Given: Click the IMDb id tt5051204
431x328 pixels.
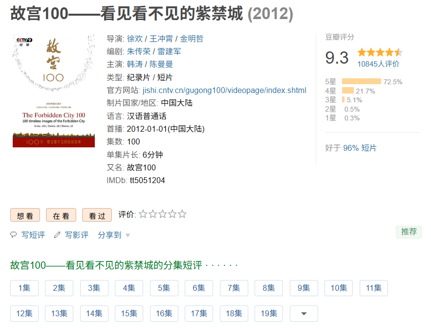Looking at the screenshot, I should click(148, 180).
